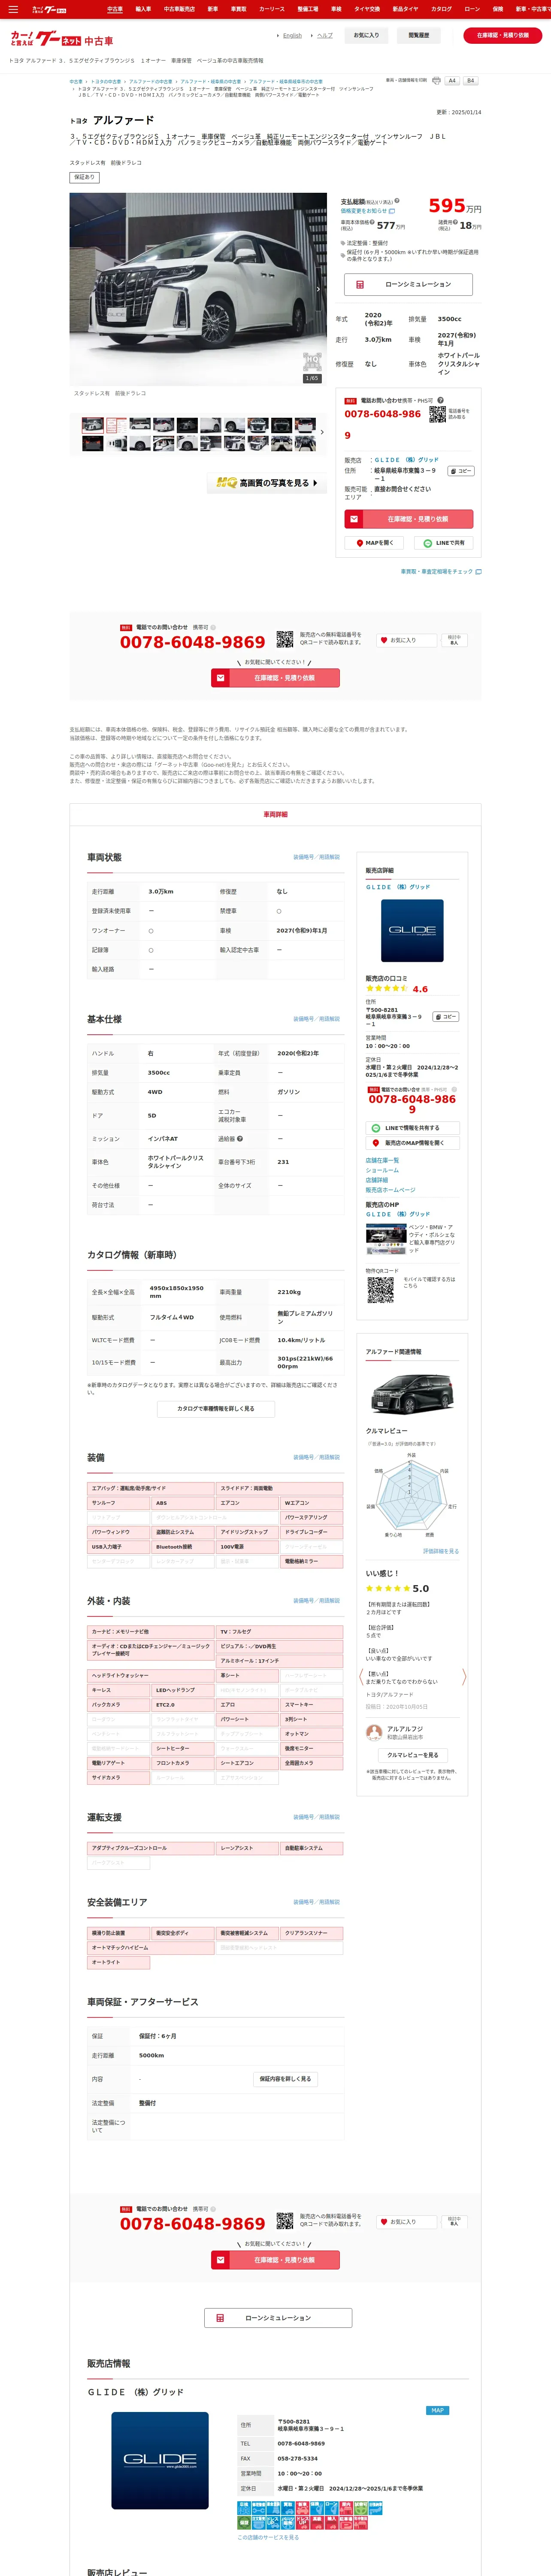Select A4 print size
This screenshot has height=2576, width=551.
click(452, 81)
